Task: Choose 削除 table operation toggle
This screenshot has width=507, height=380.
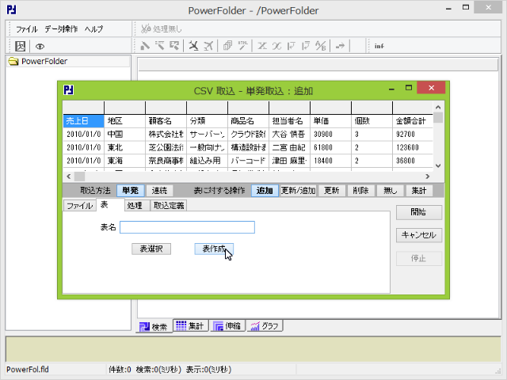Action: [360, 191]
